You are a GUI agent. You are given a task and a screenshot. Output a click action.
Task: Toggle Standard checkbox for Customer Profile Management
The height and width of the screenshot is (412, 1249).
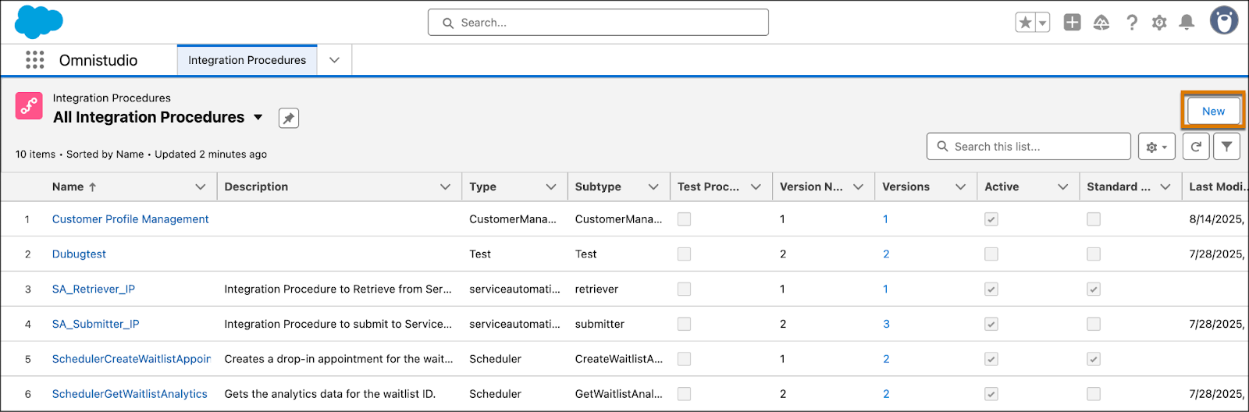point(1094,219)
